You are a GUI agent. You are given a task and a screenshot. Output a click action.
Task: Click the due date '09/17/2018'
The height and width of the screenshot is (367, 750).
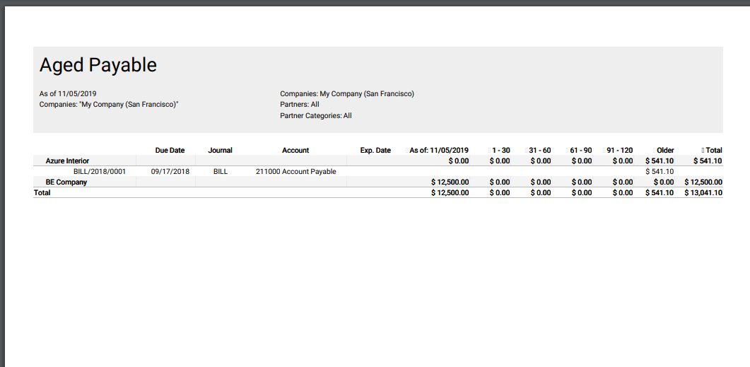click(170, 171)
